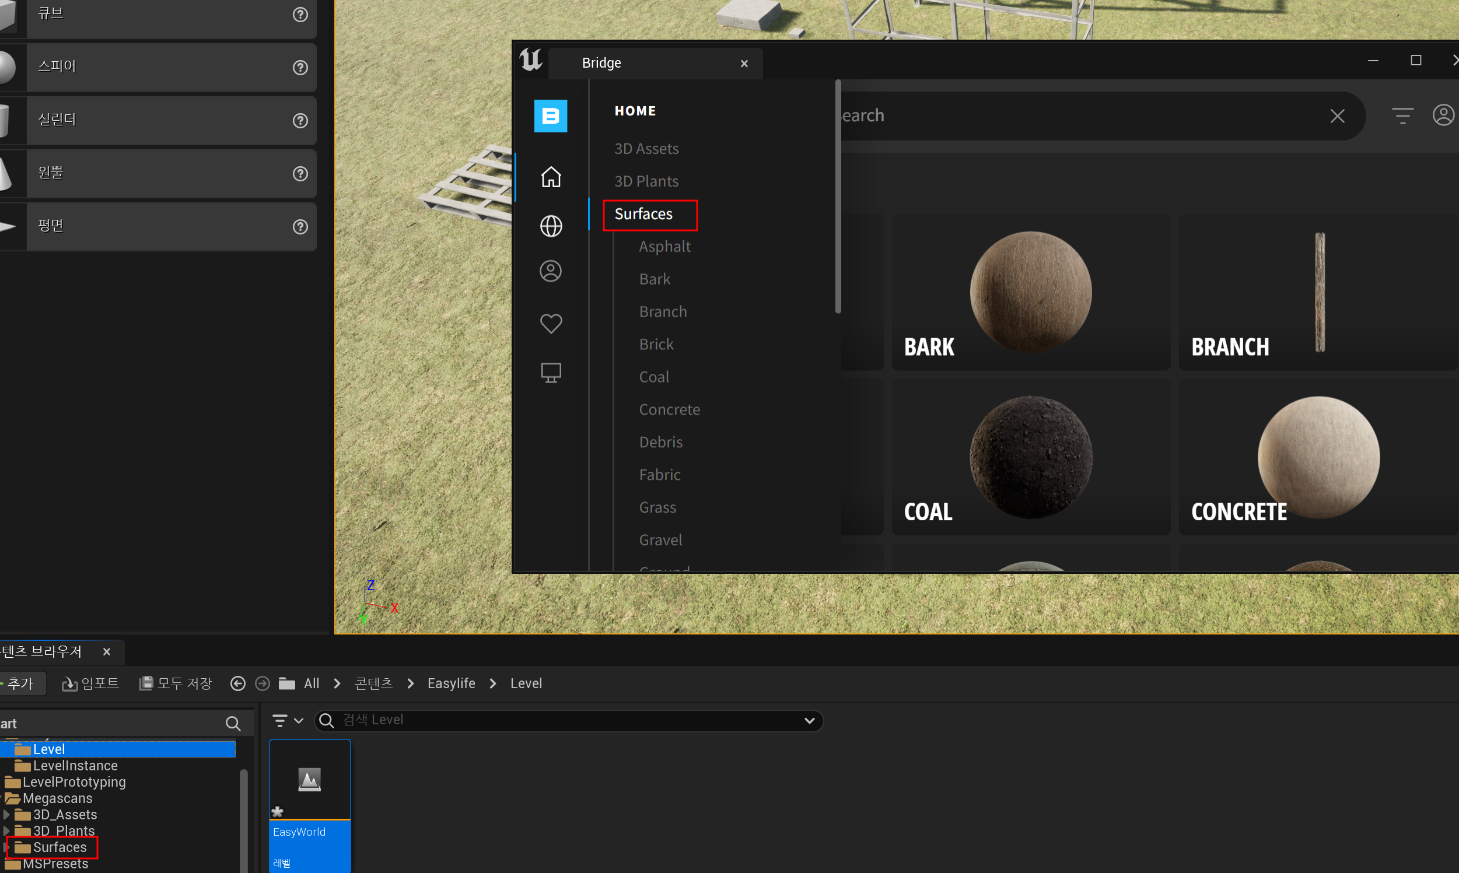Screen dimensions: 1459x873
Task: Click the Bridge home icon in sidebar
Action: click(x=551, y=177)
